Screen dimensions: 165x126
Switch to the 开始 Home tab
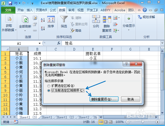pos(21,10)
